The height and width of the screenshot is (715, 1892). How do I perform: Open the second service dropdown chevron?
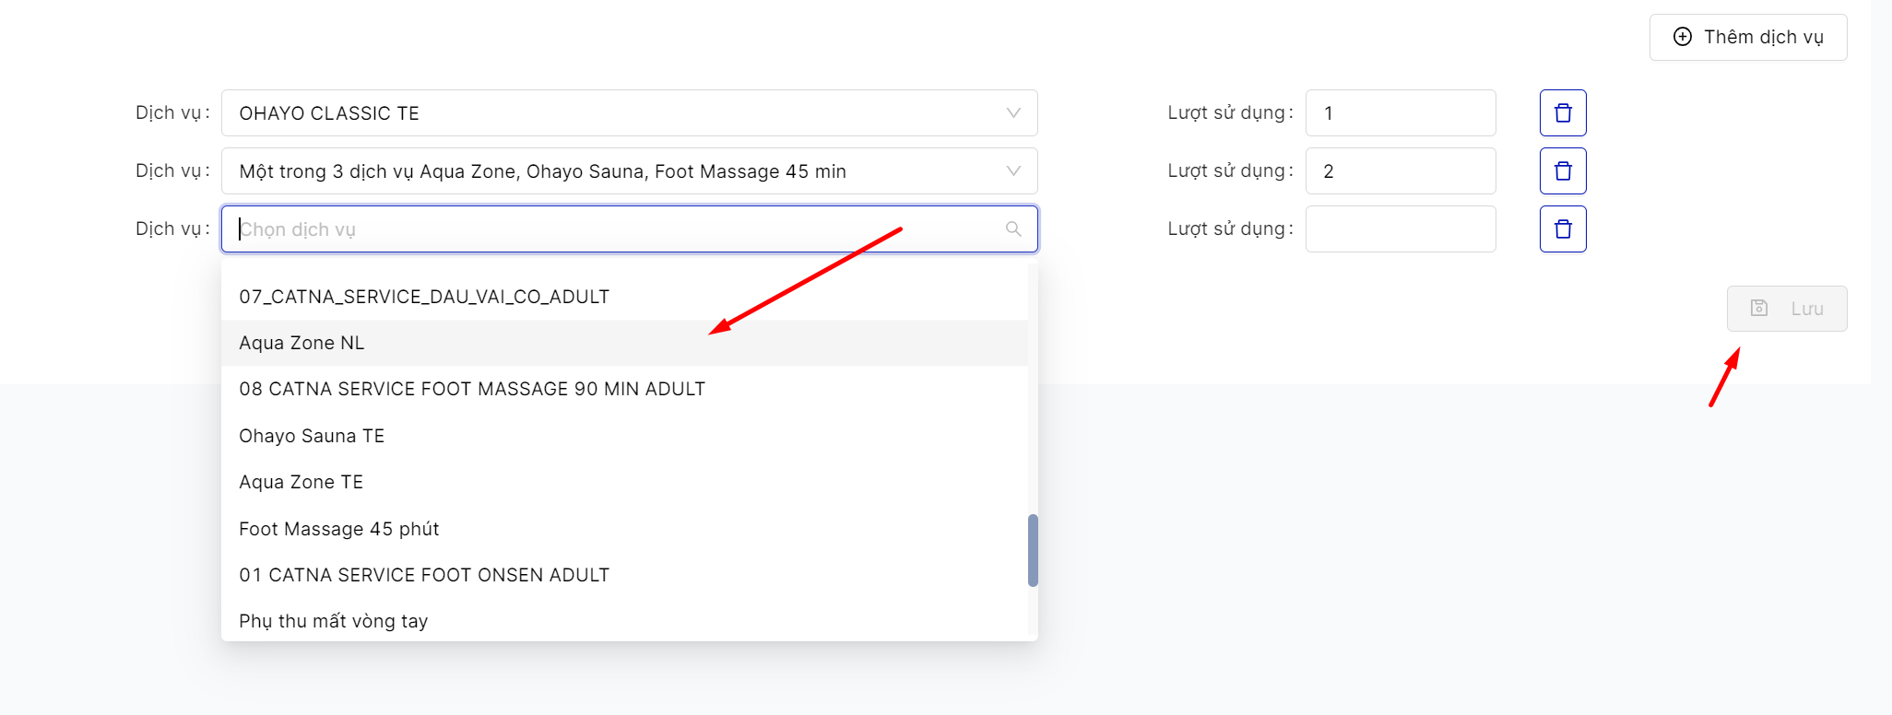pos(1013,171)
